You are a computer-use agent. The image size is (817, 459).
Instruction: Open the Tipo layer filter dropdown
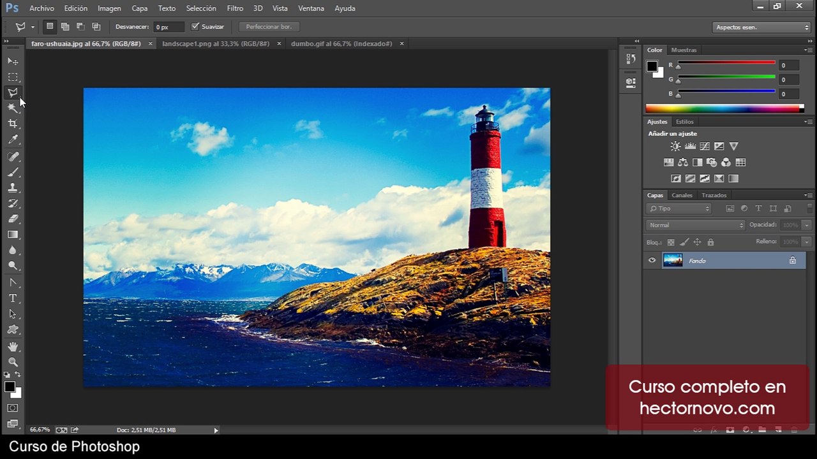coord(678,208)
